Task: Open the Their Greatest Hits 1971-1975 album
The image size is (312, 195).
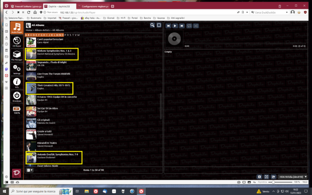Action: click(x=54, y=85)
